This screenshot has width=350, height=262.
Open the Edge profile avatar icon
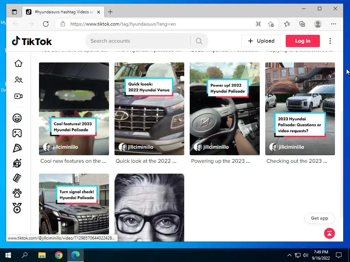[x=318, y=24]
